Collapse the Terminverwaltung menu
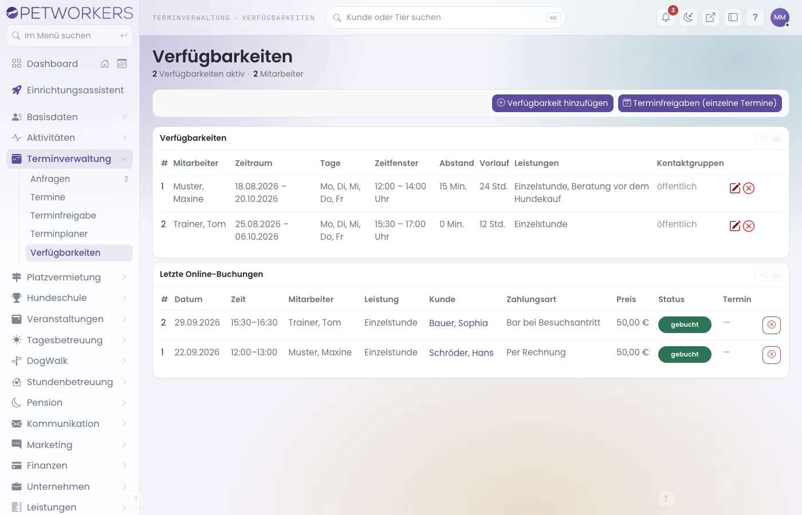 [x=69, y=159]
